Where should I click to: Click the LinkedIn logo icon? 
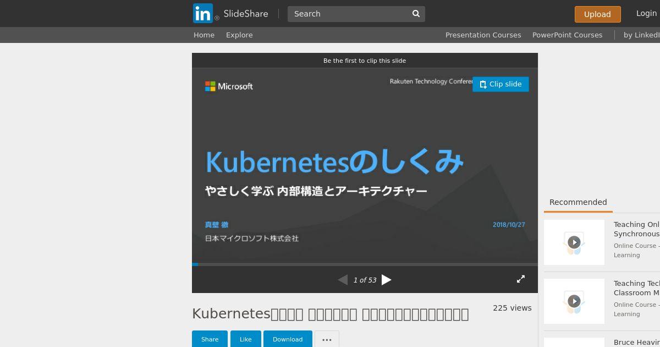click(x=203, y=13)
